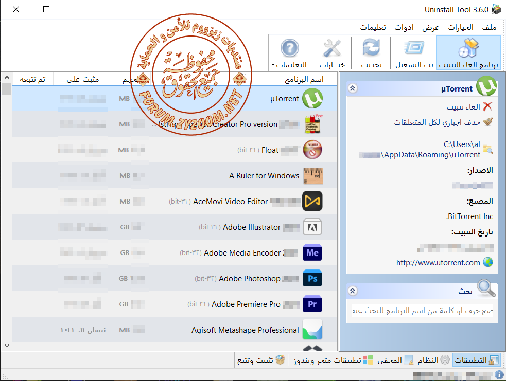Select the Flipbook Creator Pro version row icon

coord(312,124)
